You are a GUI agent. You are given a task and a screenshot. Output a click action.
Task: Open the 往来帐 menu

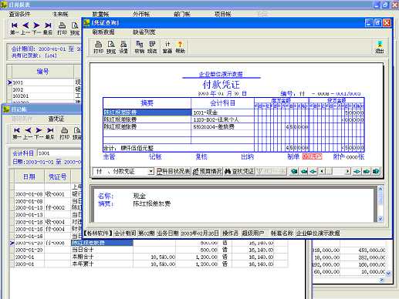pyautogui.click(x=60, y=14)
